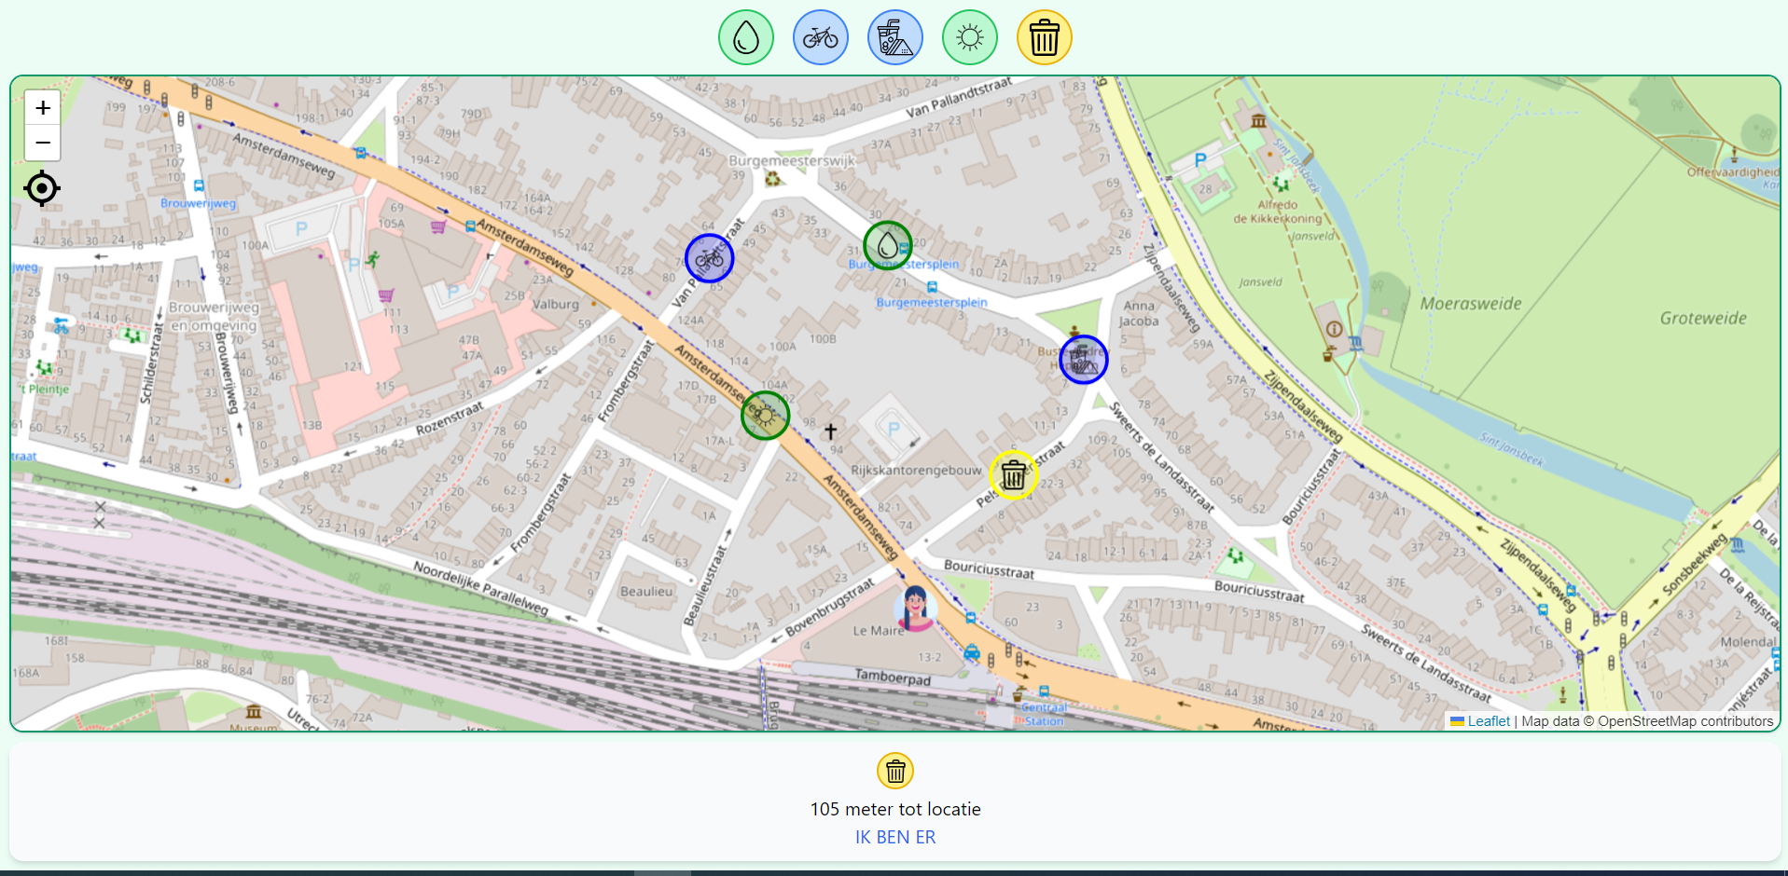Click the Rijkskantorengebouw label on map

pos(915,471)
